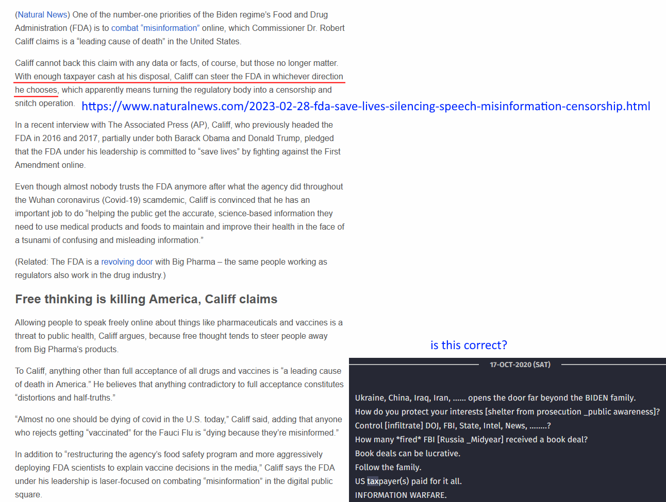
Task: Click the line "Control [infiltrate] DOJ, FBI, State"
Action: 453,425
